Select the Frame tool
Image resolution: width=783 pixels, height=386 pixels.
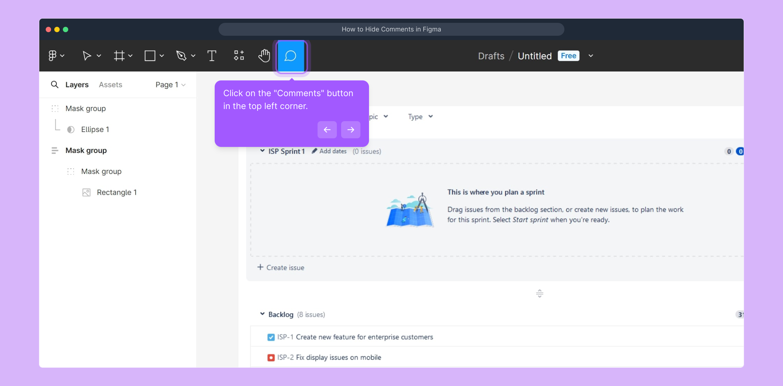pos(119,56)
